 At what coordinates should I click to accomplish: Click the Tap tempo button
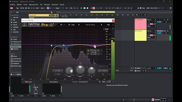tap(17, 8)
